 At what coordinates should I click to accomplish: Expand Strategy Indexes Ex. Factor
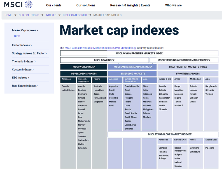[29, 53]
